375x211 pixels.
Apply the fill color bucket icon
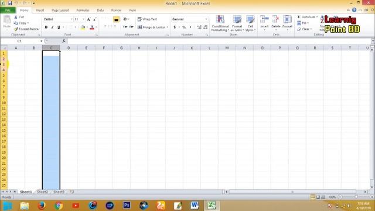[x=83, y=28]
